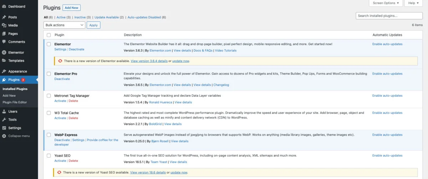Open Elementor Pro Changelog link
The height and width of the screenshot is (179, 428).
[x=221, y=85]
